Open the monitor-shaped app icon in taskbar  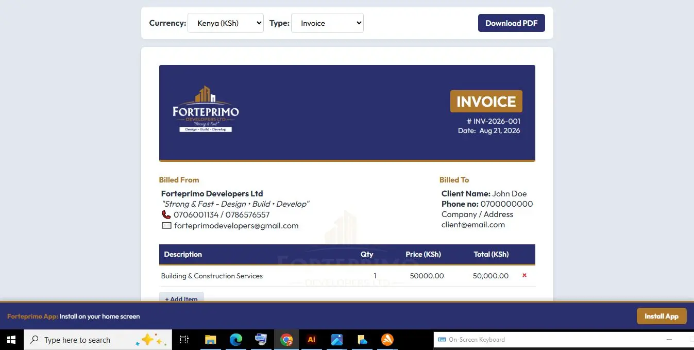pos(261,340)
